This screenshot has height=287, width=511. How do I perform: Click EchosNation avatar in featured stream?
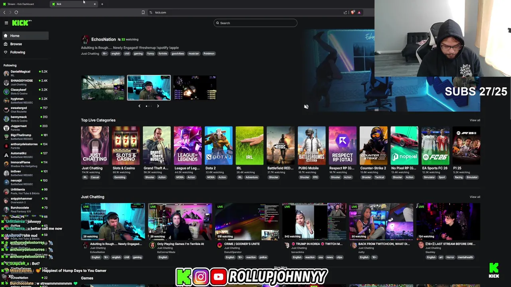click(85, 39)
